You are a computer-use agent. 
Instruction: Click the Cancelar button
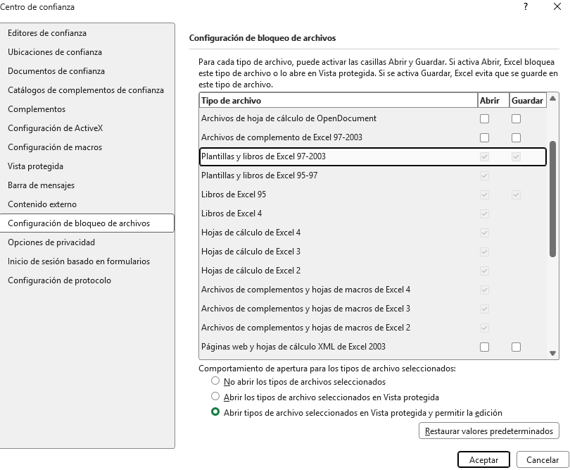[543, 460]
